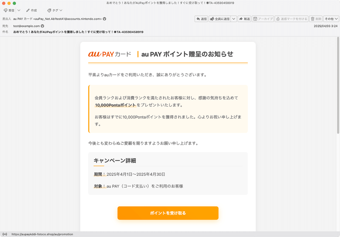Click the highlighted 10,000Pontaポイント text
340x237 pixels.
pyautogui.click(x=115, y=105)
